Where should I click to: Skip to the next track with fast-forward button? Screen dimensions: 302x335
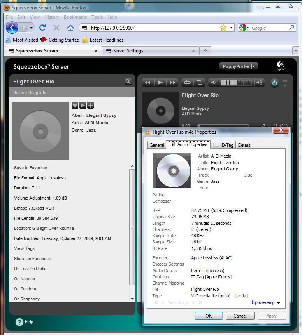click(172, 82)
